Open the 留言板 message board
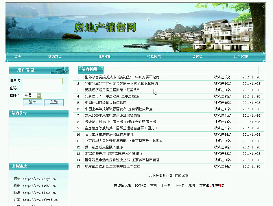The width and height of the screenshot is (273, 206). [x=198, y=57]
